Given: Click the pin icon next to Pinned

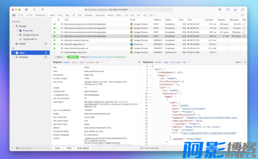Looking at the screenshot, I should (x=17, y=26).
